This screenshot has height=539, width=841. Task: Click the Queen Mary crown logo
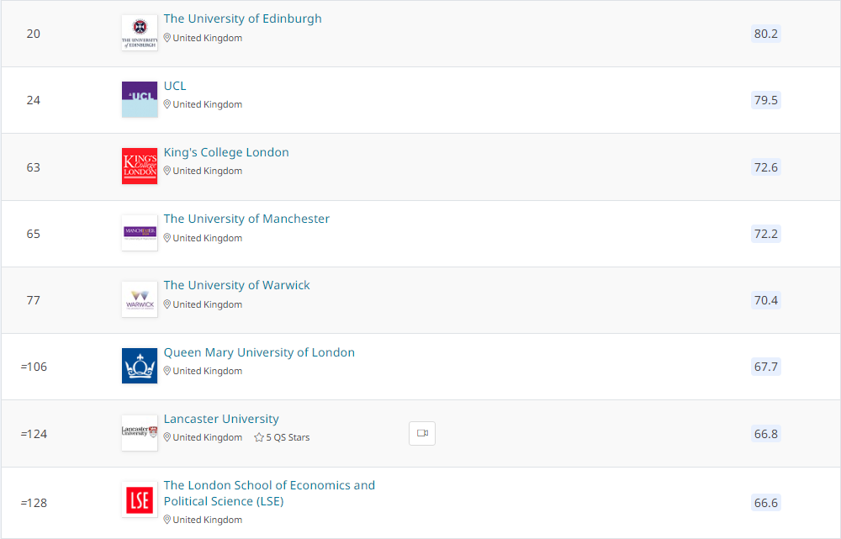[139, 366]
